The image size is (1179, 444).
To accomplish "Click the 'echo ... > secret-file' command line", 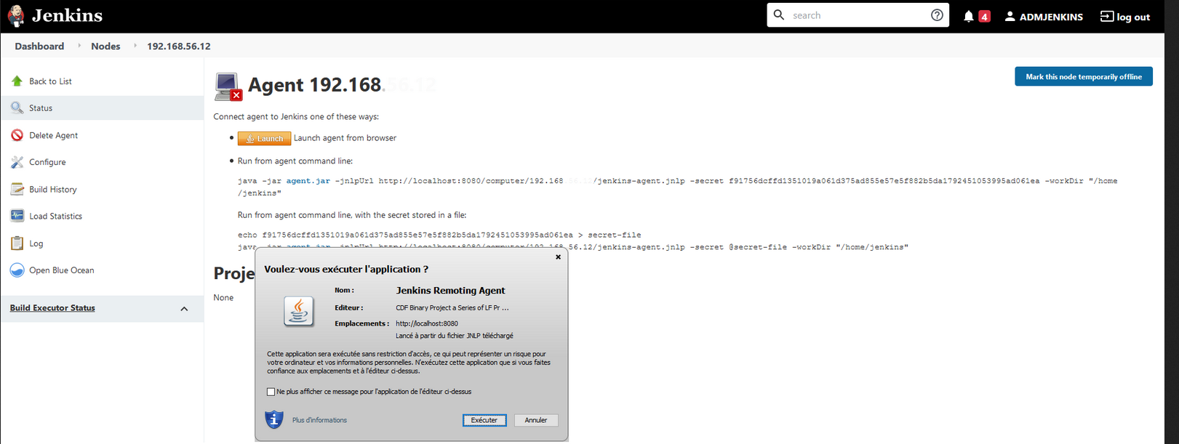I will tap(439, 235).
